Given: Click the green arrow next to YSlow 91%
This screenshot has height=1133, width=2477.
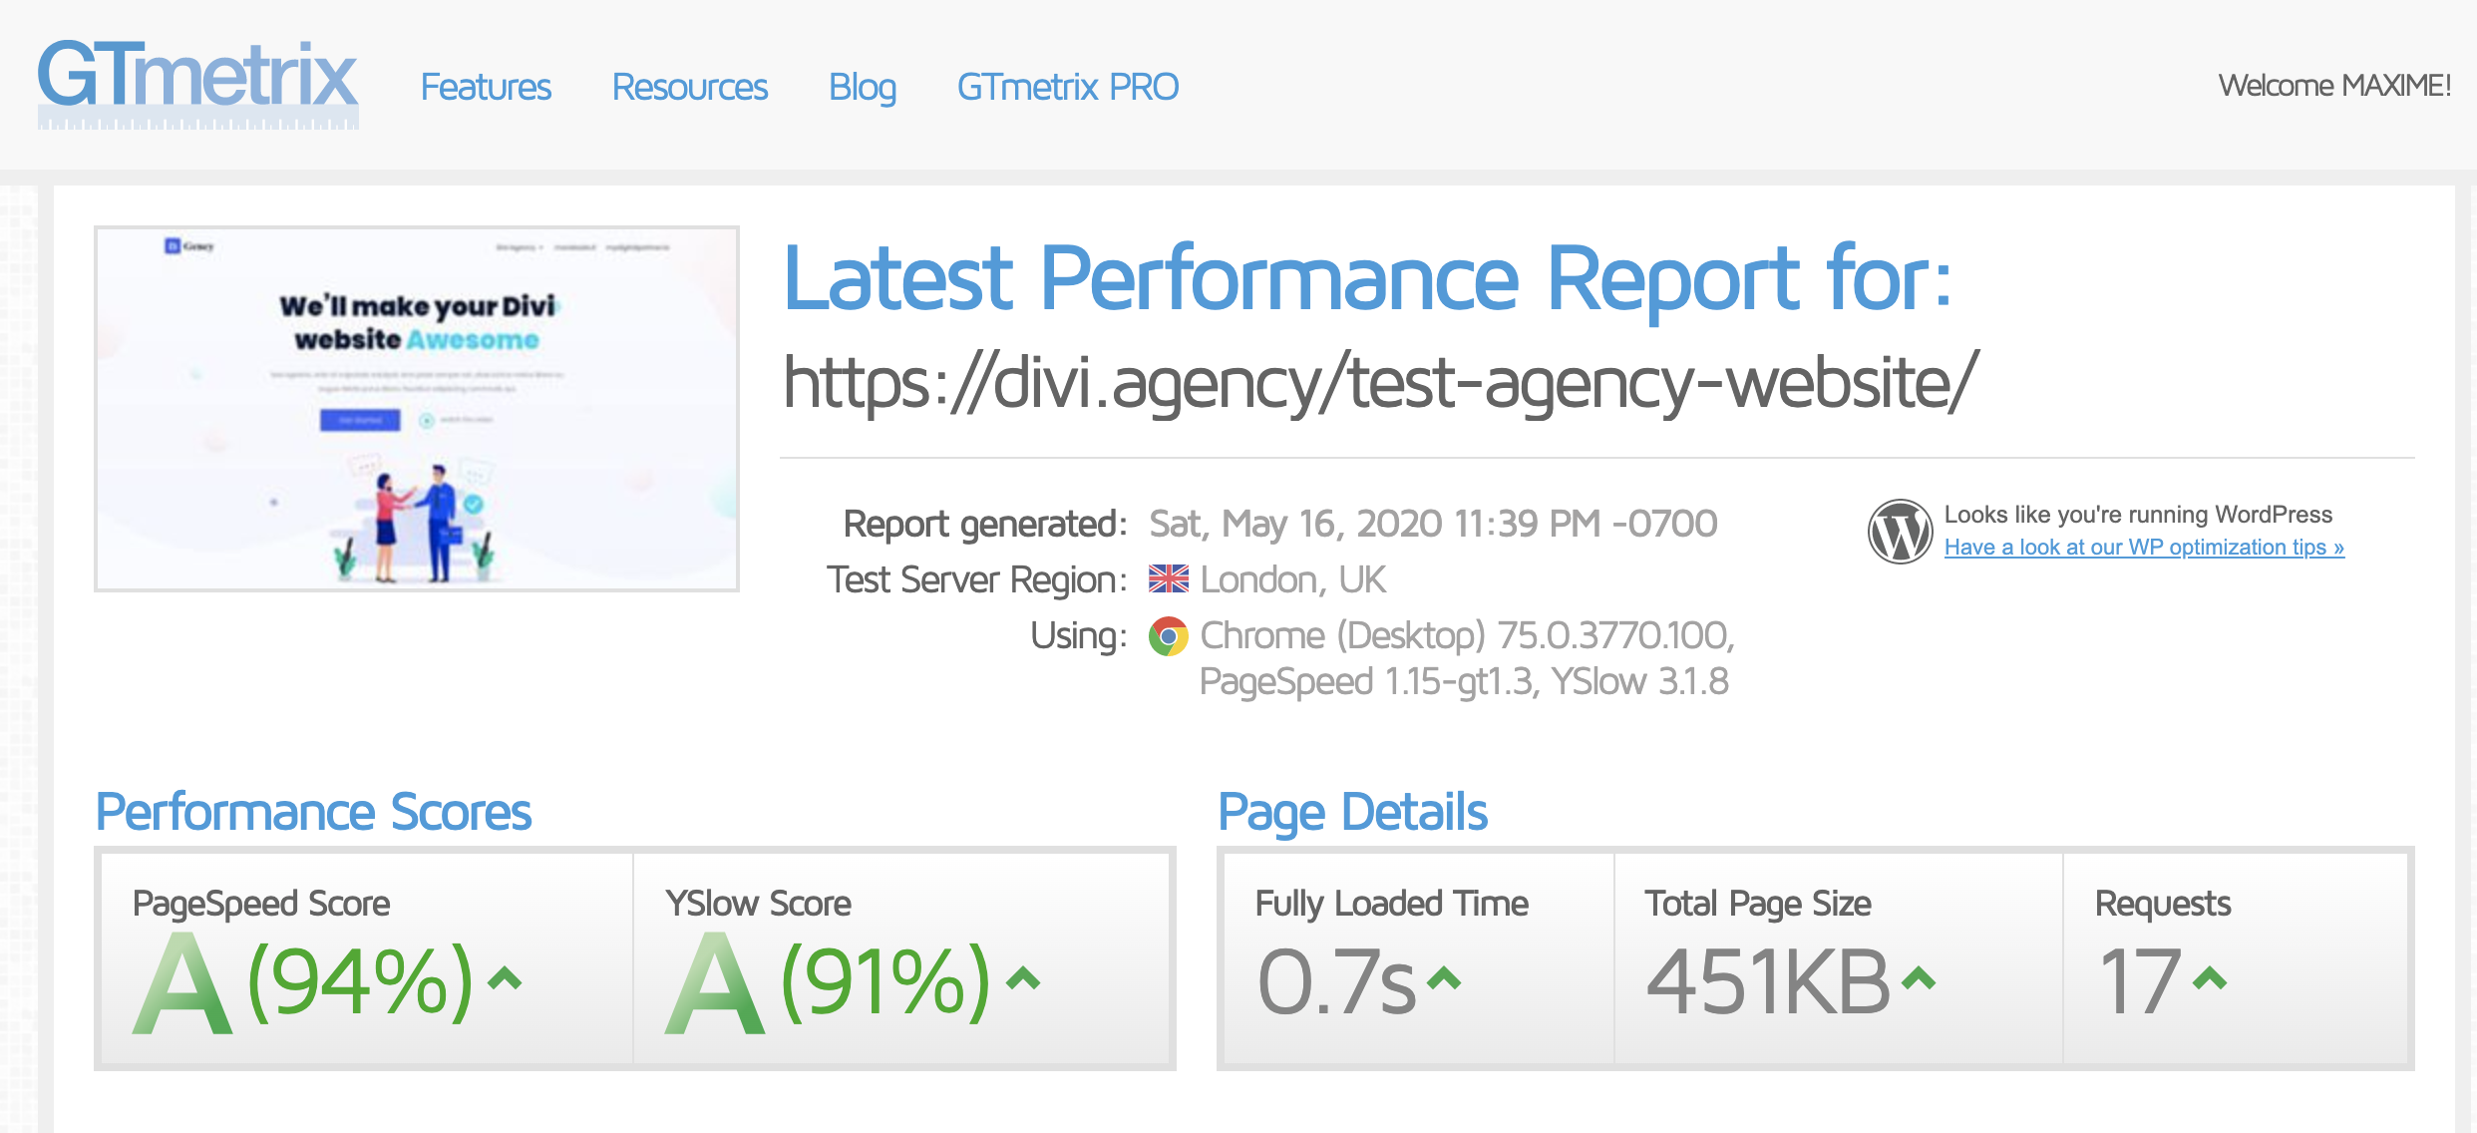Looking at the screenshot, I should click(x=1023, y=978).
